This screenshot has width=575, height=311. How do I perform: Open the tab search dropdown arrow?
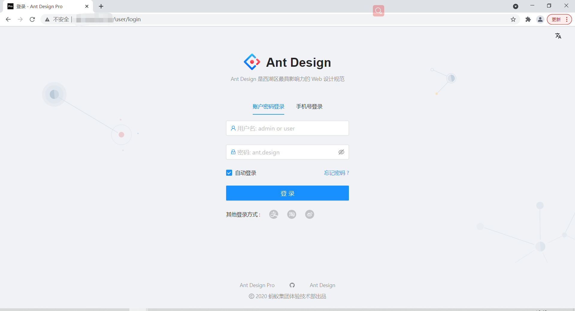pyautogui.click(x=515, y=6)
